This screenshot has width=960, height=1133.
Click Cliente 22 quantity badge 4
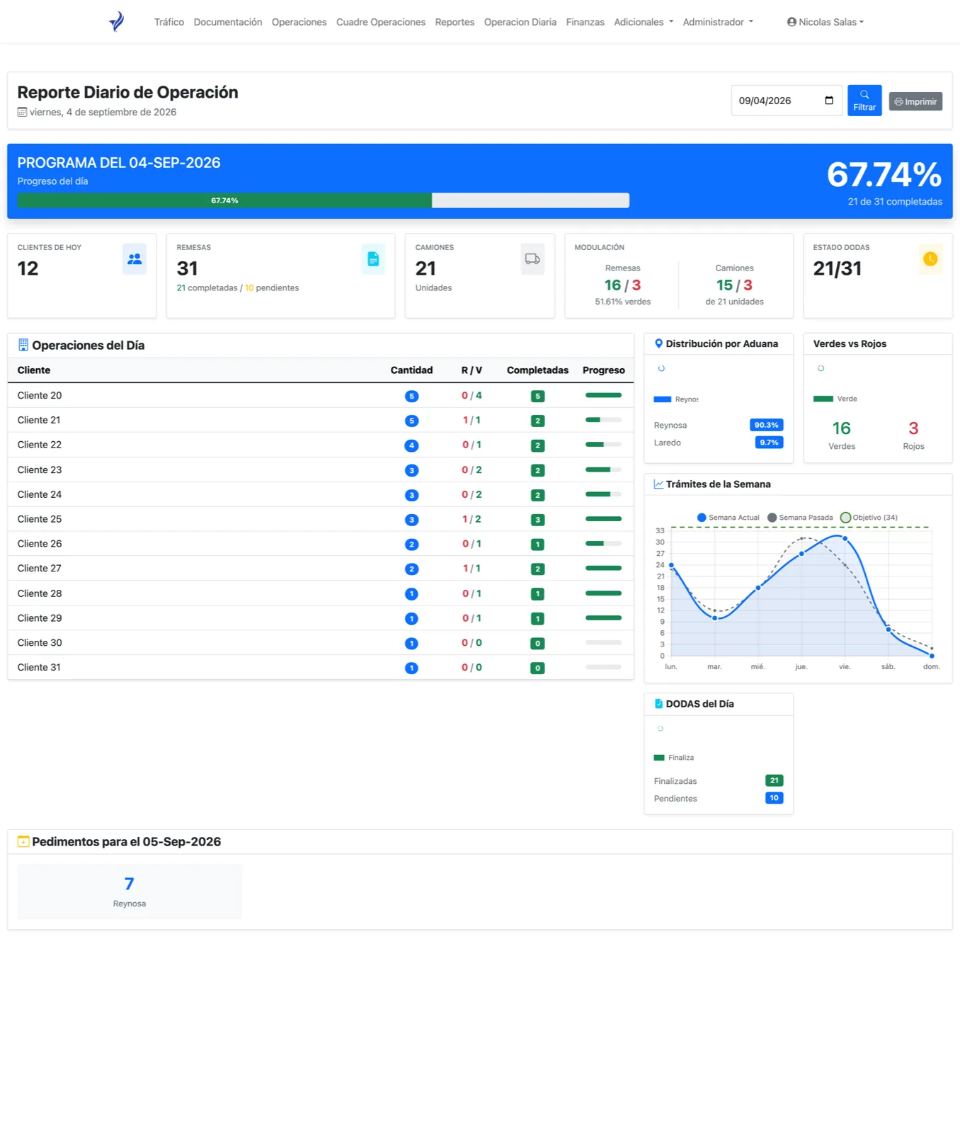(411, 445)
